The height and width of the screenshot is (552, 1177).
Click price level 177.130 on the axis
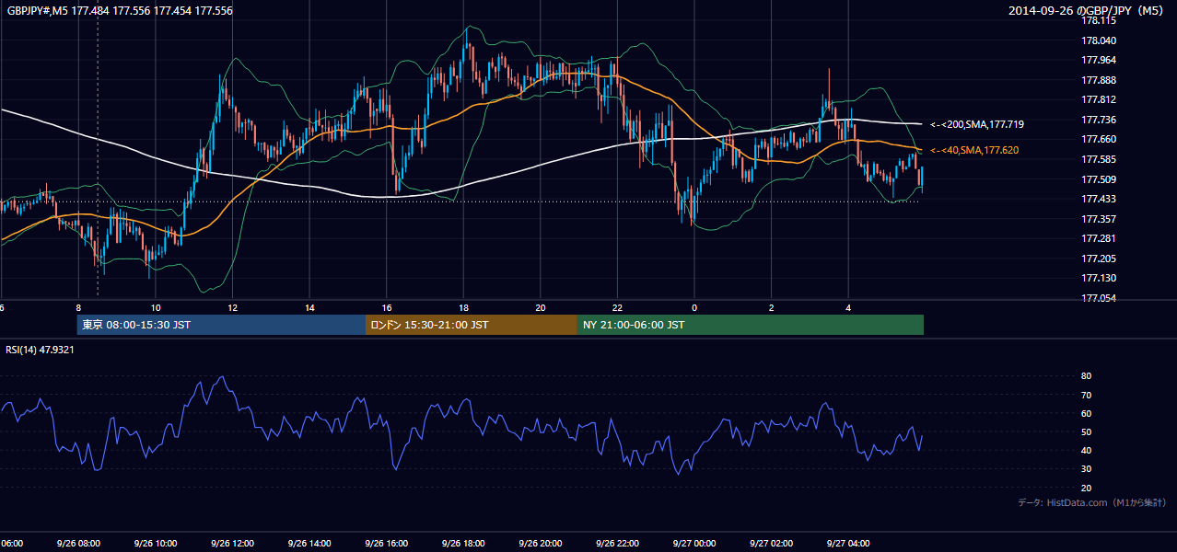pyautogui.click(x=1099, y=278)
